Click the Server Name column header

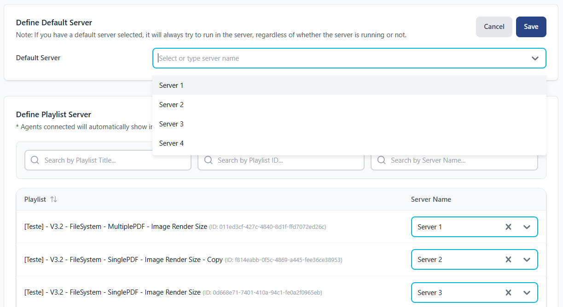(x=431, y=199)
